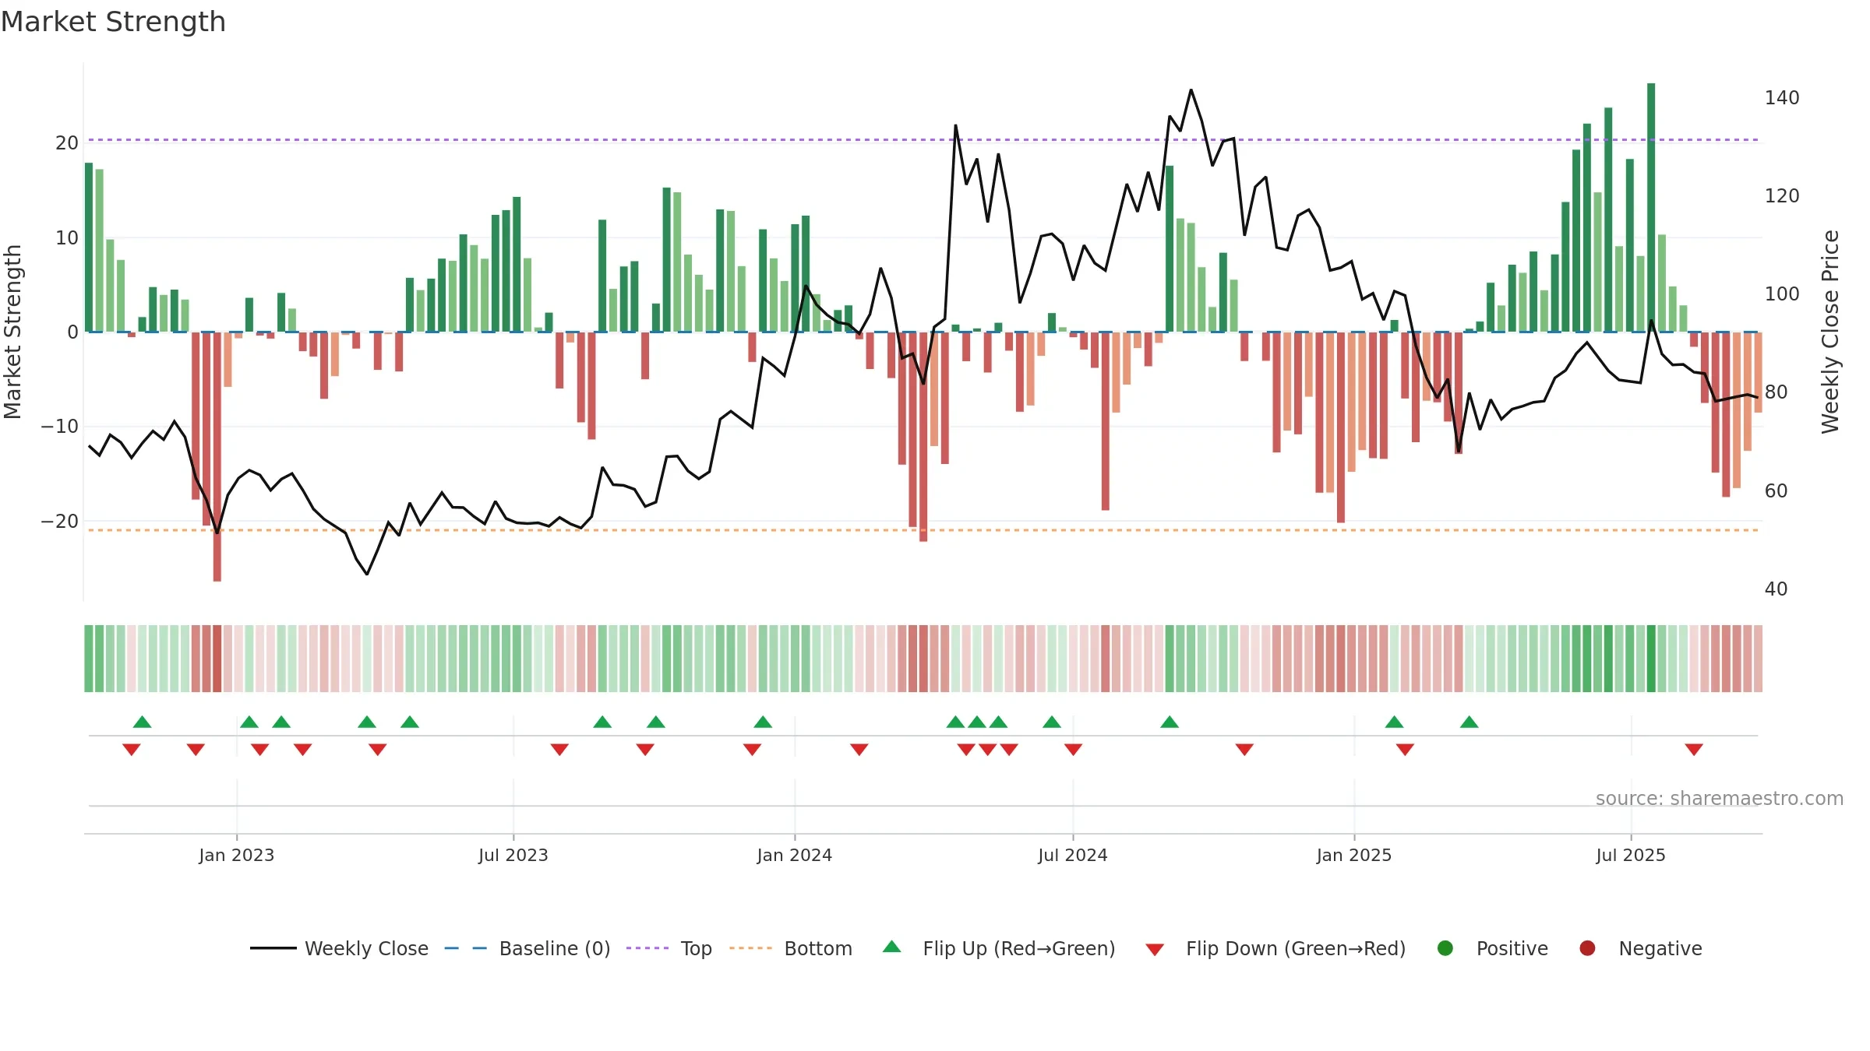Click the tallest green bar near Jul 2025
This screenshot has height=1051, width=1870.
(1651, 207)
